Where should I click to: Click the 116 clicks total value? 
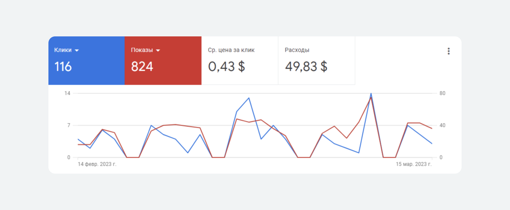pos(63,67)
